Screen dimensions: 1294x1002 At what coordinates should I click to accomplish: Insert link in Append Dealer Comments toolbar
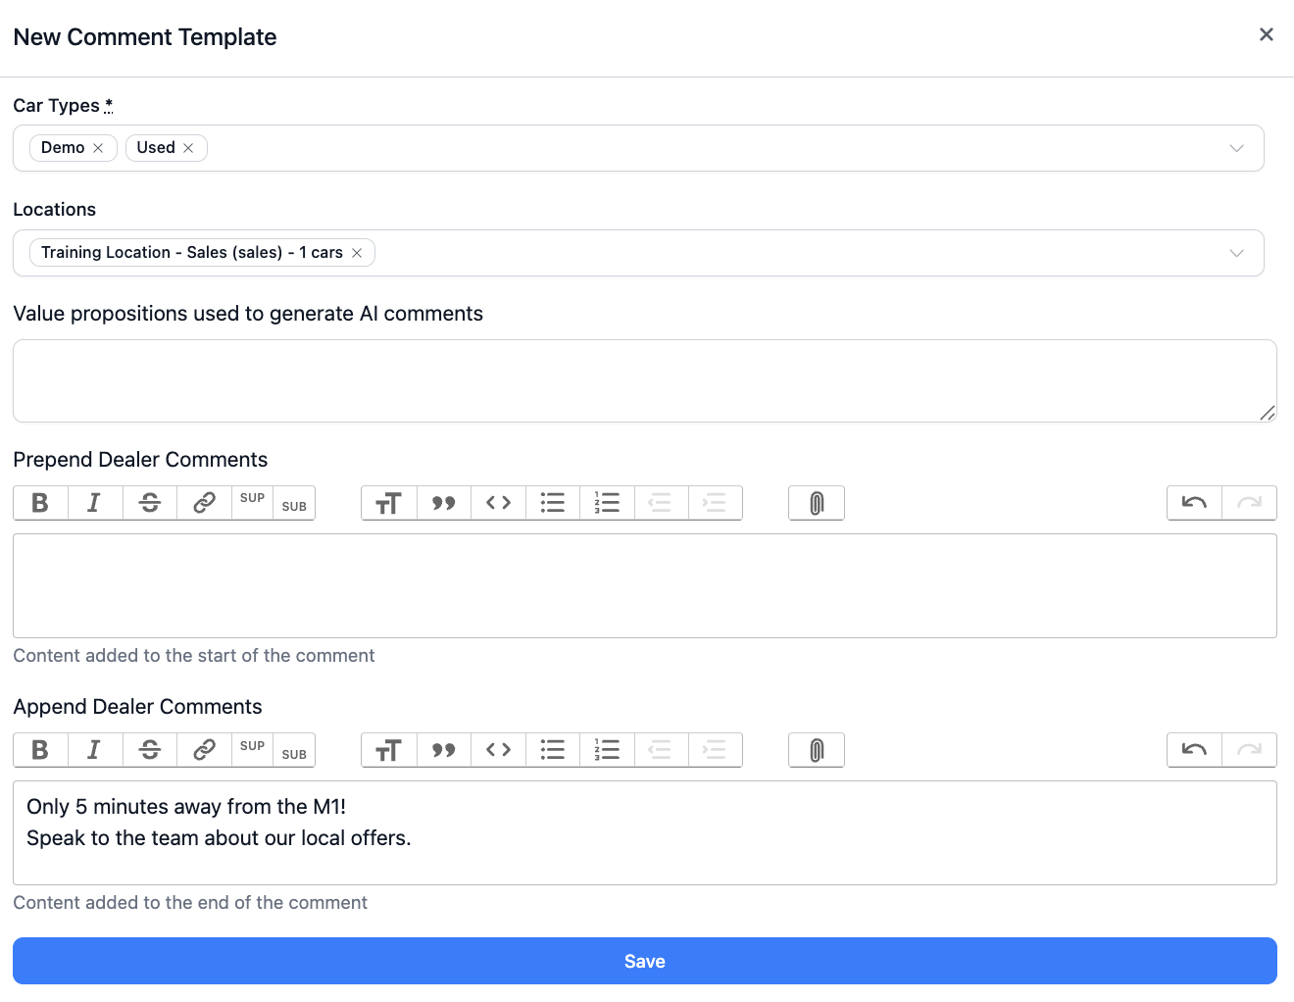(x=204, y=750)
